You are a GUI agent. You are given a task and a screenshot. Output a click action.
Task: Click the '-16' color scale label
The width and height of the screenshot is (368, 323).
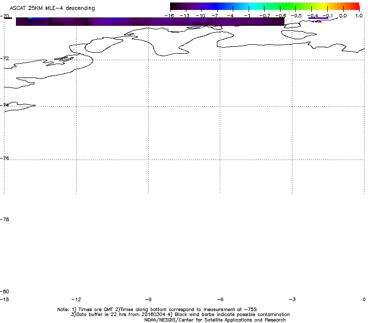[169, 16]
